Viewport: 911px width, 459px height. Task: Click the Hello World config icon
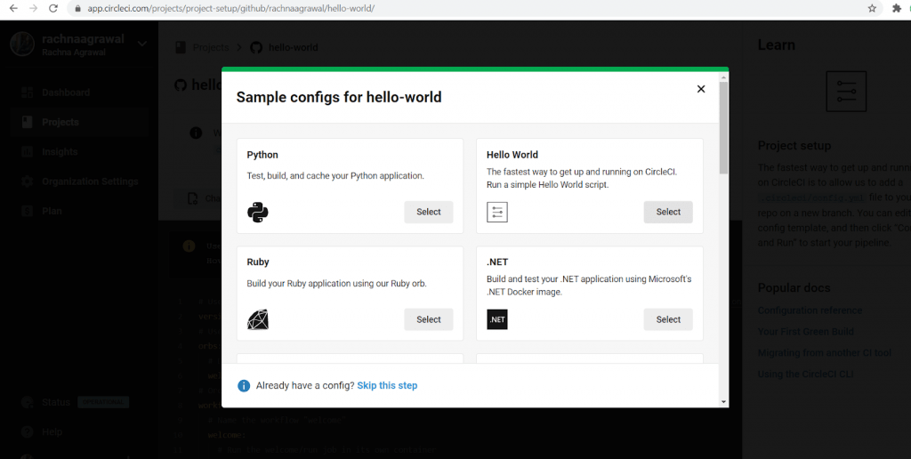coord(497,212)
